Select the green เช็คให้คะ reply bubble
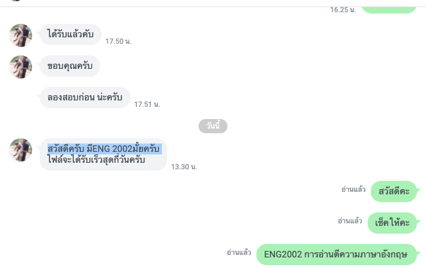The height and width of the screenshot is (269, 426). pos(392,223)
